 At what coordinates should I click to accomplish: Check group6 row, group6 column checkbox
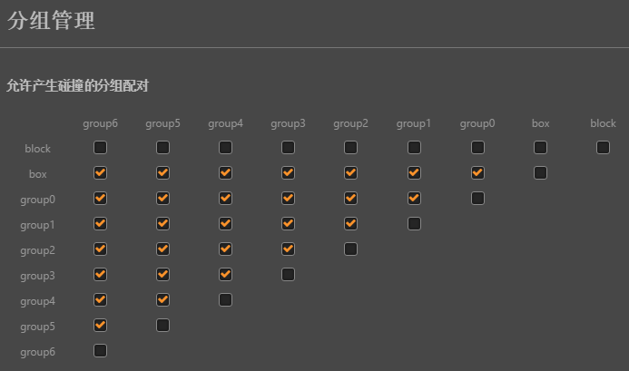[x=100, y=350]
